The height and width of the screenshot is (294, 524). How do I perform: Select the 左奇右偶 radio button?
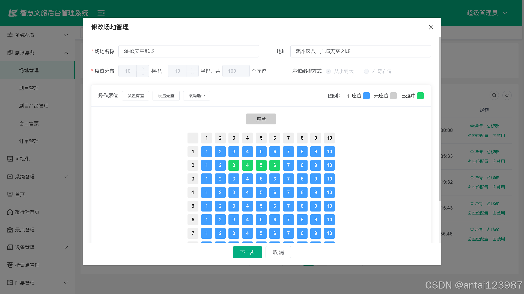pyautogui.click(x=367, y=71)
